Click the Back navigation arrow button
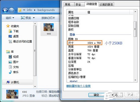This screenshot has width=140, height=102. [x=5, y=10]
